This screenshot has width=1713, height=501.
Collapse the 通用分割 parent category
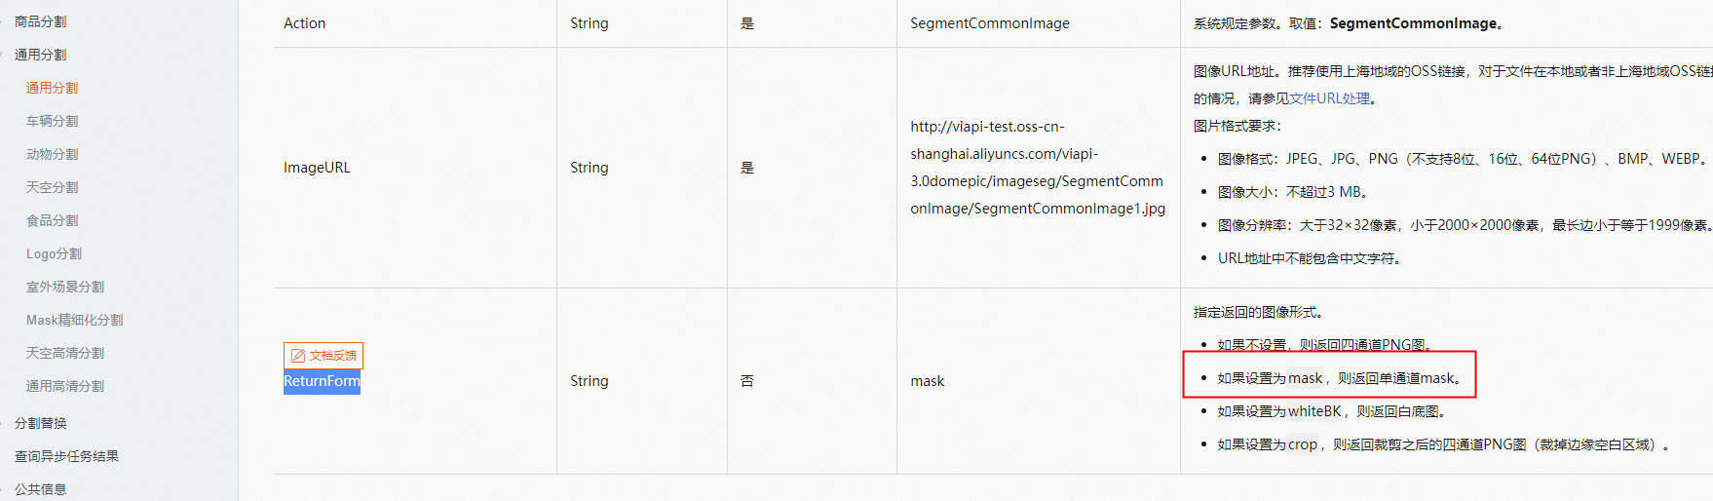[x=40, y=55]
